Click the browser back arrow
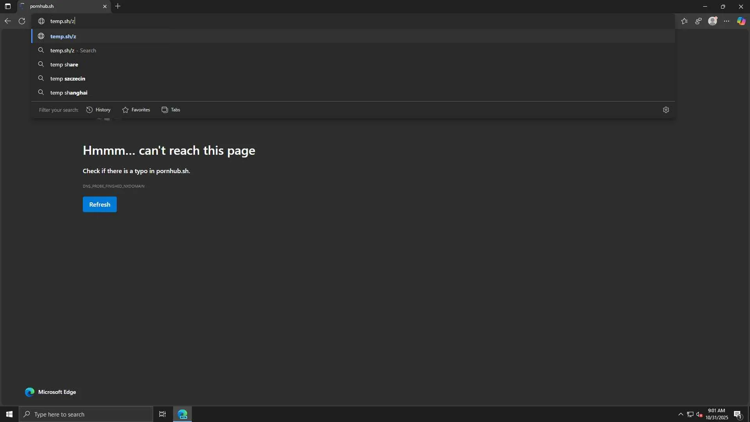Image resolution: width=750 pixels, height=422 pixels. click(x=7, y=21)
